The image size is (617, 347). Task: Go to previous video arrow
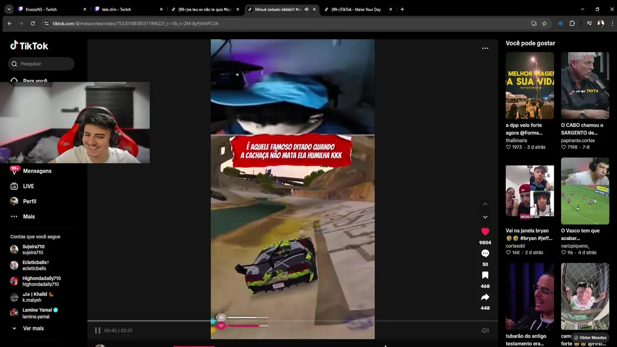click(485, 204)
